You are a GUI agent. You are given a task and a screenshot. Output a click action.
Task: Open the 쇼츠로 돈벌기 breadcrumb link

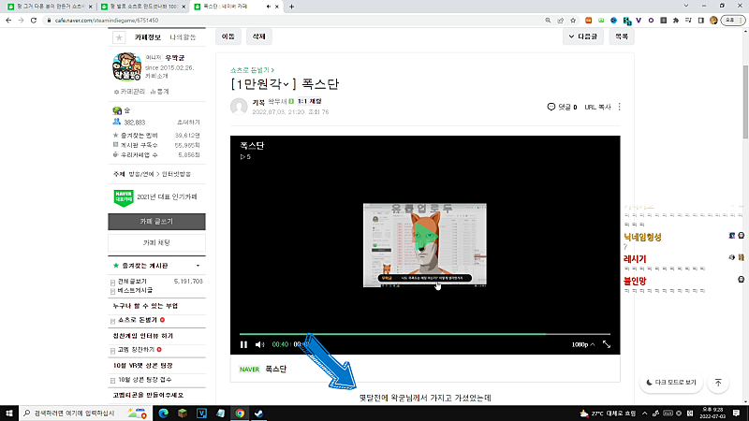tap(252, 69)
